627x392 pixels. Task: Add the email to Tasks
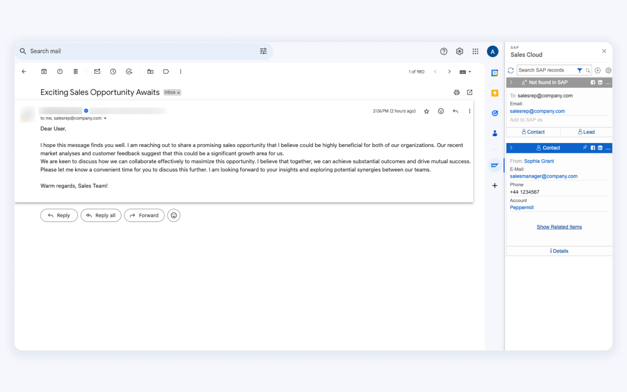point(129,71)
